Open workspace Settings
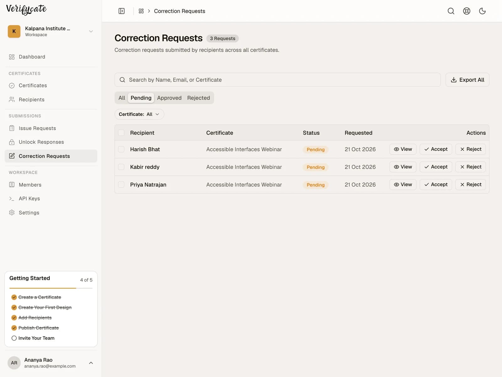This screenshot has height=377, width=502. pyautogui.click(x=51, y=213)
